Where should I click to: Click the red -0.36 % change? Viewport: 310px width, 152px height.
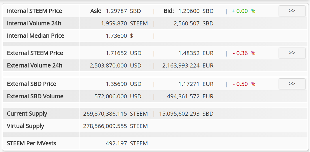(244, 53)
